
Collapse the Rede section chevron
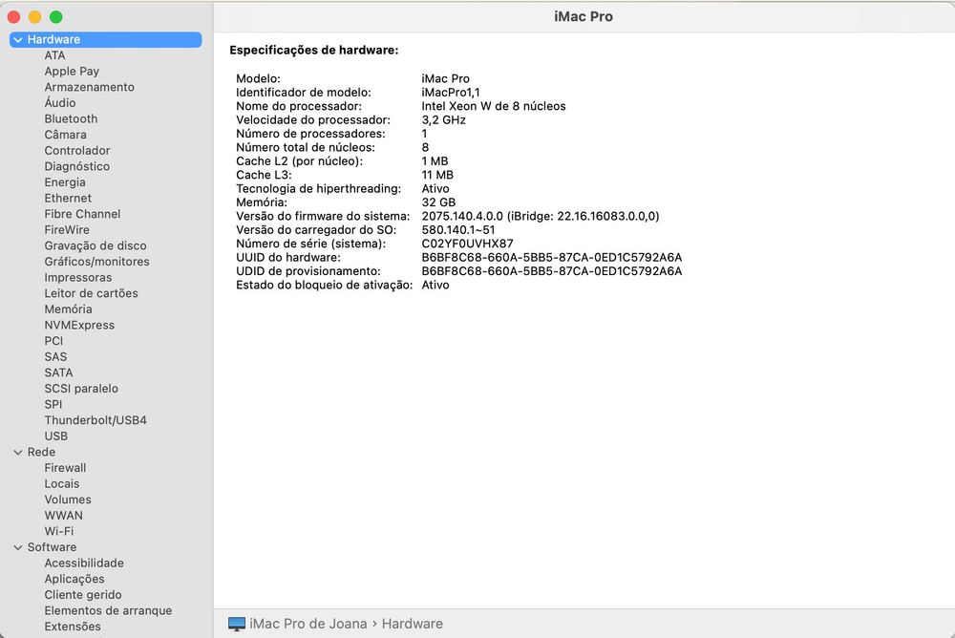(18, 452)
